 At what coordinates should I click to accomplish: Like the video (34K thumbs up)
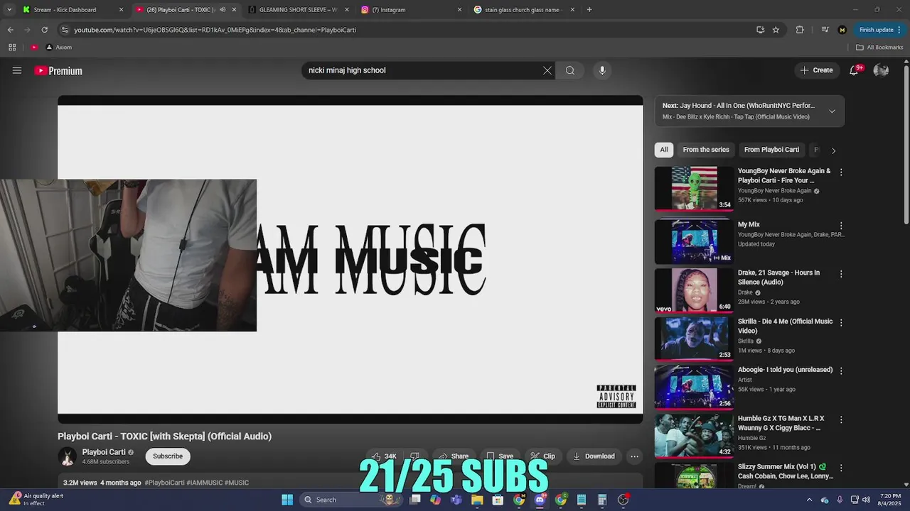pyautogui.click(x=384, y=456)
